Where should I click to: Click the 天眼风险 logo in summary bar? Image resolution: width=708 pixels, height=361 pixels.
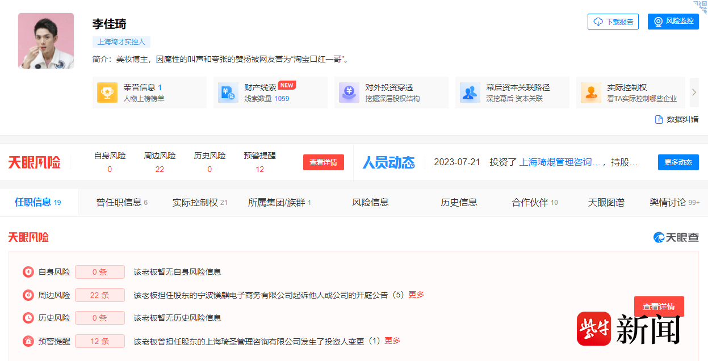point(34,162)
